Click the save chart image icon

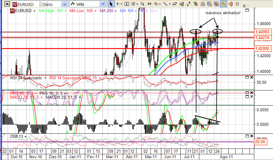[x=217, y=4]
